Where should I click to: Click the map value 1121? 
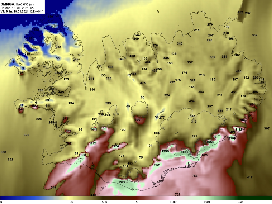157,165
